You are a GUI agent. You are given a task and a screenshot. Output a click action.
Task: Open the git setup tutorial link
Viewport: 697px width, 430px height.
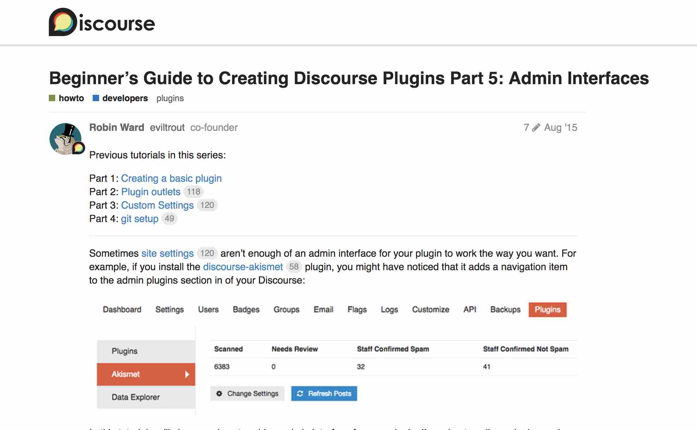[x=139, y=219]
